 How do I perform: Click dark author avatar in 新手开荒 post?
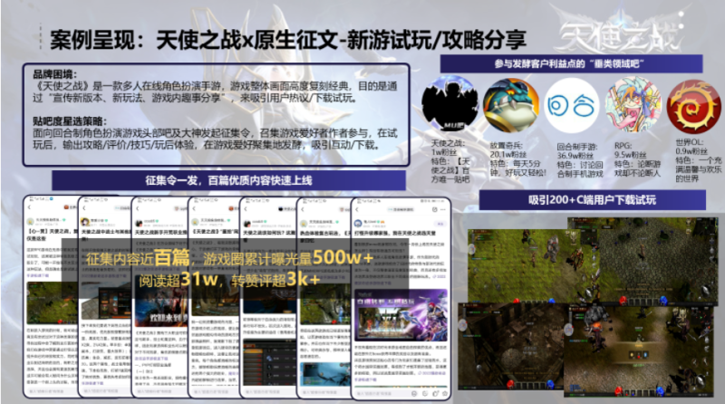pos(139,223)
